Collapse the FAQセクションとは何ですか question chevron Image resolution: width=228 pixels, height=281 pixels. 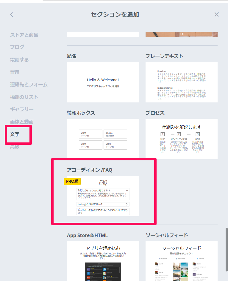(127, 191)
